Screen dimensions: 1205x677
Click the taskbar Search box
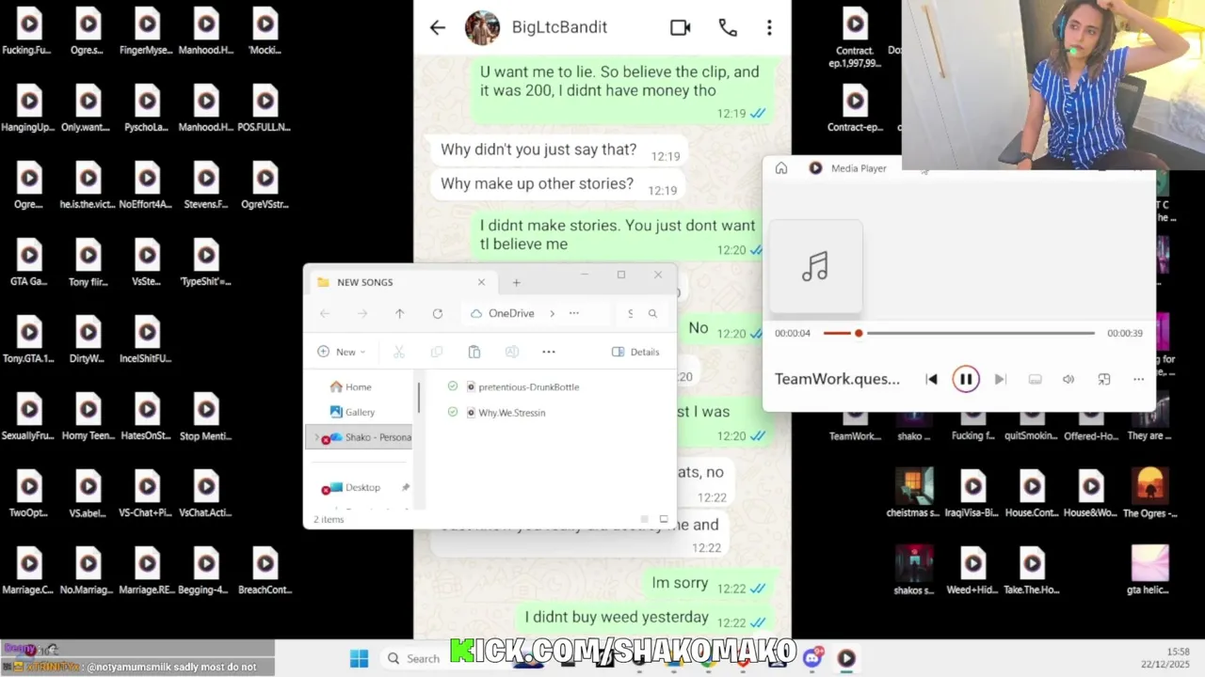[x=412, y=658]
